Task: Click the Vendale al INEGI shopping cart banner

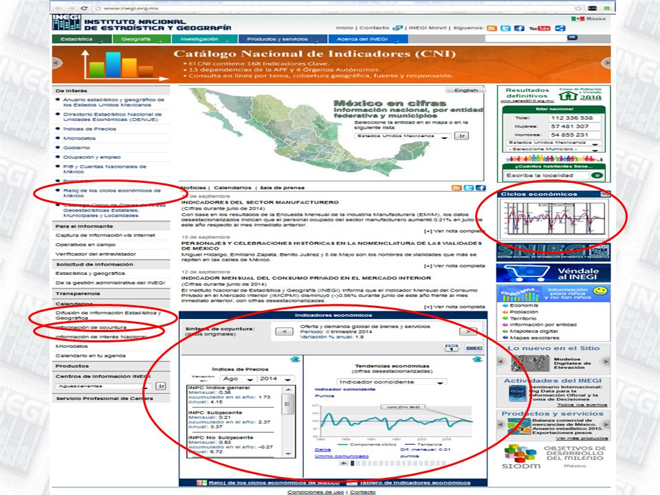Action: coord(553,274)
